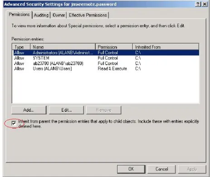The image size is (211, 177).
Task: Click Allow in the SYSTEM row
Action: tap(19, 58)
